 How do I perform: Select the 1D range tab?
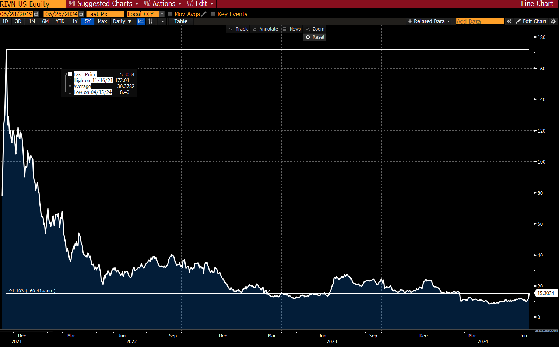tap(5, 21)
